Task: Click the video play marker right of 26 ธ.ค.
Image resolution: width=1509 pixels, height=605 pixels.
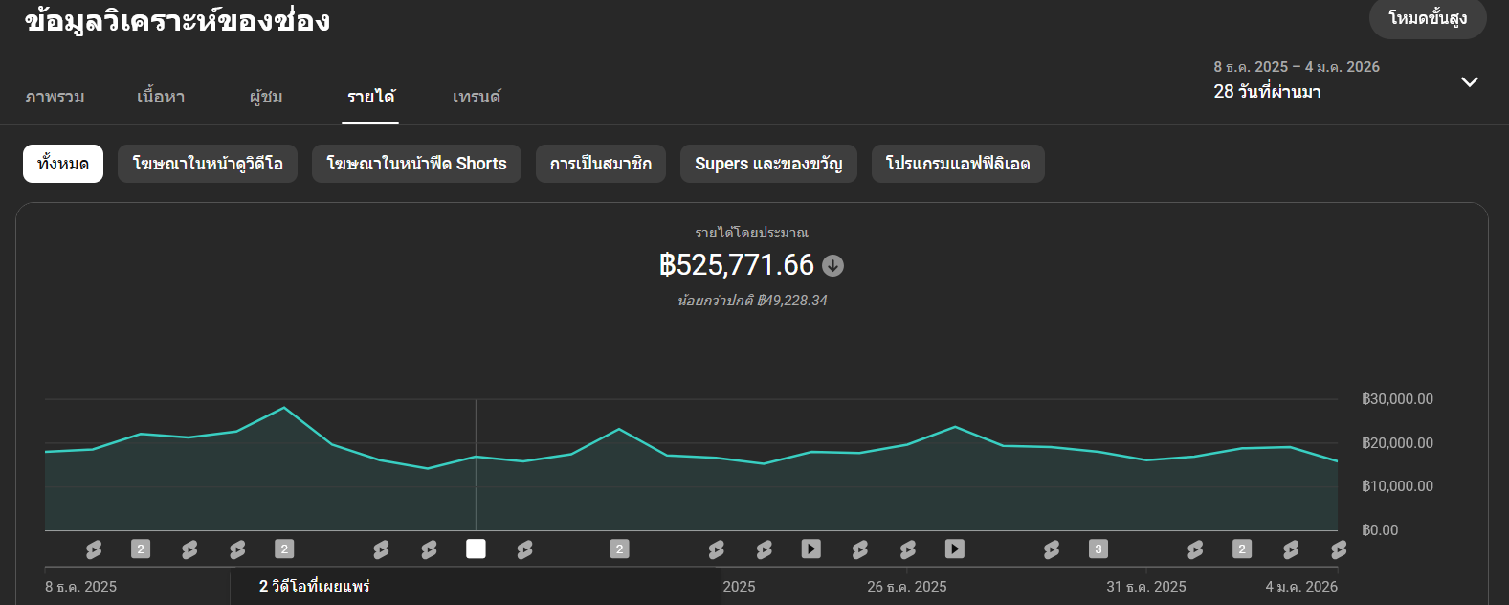Action: (954, 549)
